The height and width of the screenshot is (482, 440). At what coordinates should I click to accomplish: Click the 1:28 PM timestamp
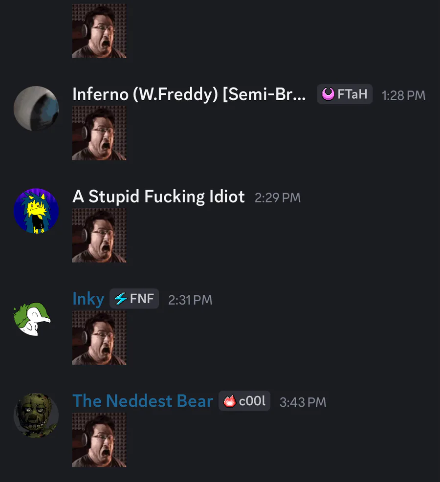coord(403,95)
